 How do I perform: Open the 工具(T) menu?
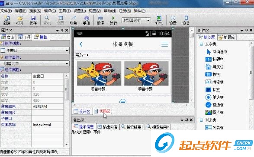pyautogui.click(x=64, y=11)
